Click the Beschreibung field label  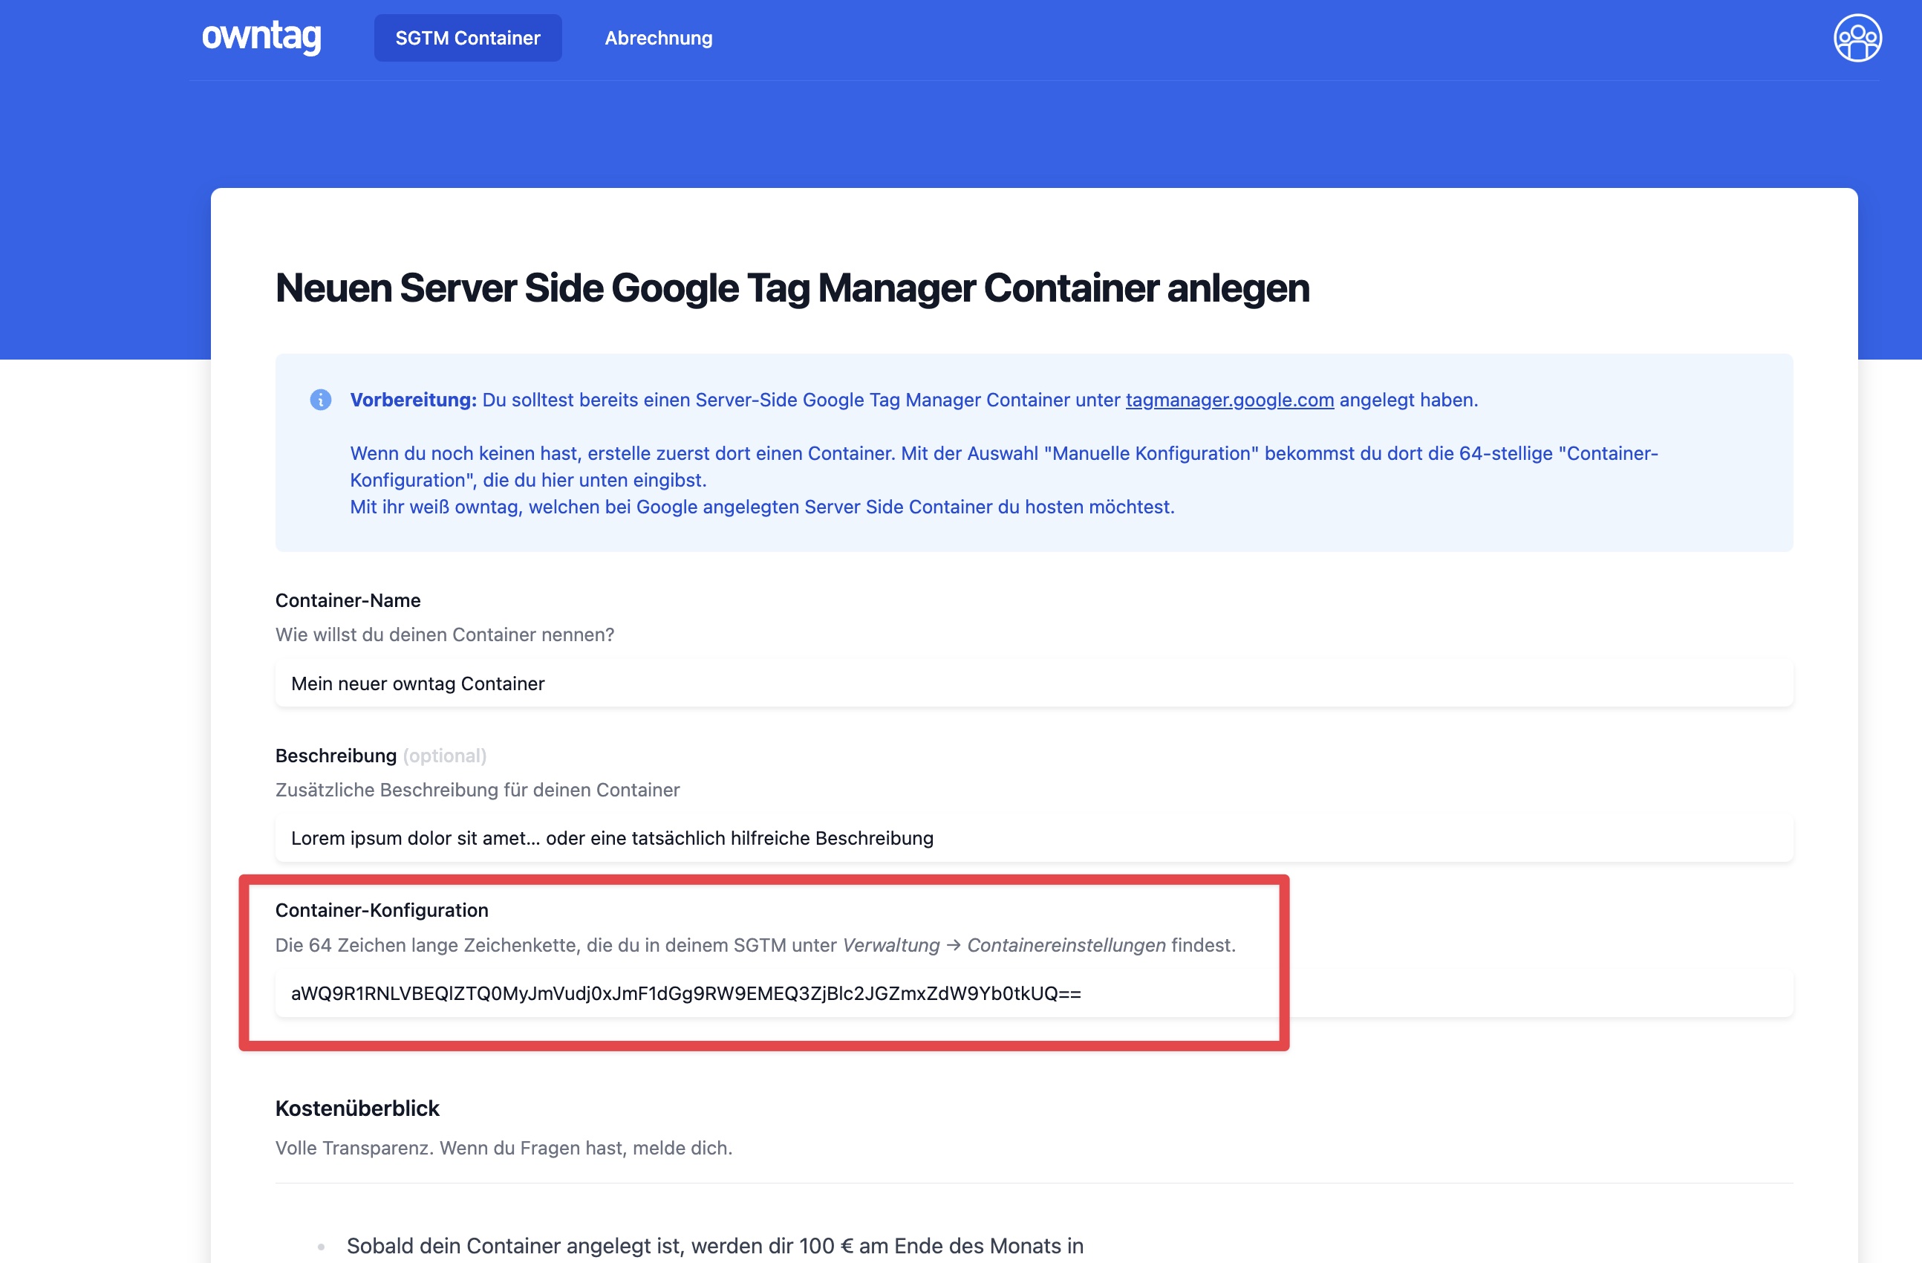pyautogui.click(x=336, y=756)
